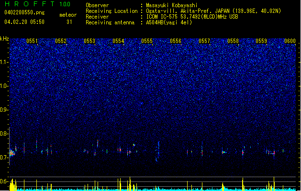301x191 pixels.
Task: Click the 0.6 kHz axis label
Action: pyautogui.click(x=4, y=181)
